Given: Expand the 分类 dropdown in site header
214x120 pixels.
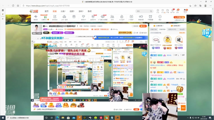Looking at the screenshot, I should tap(63, 11).
